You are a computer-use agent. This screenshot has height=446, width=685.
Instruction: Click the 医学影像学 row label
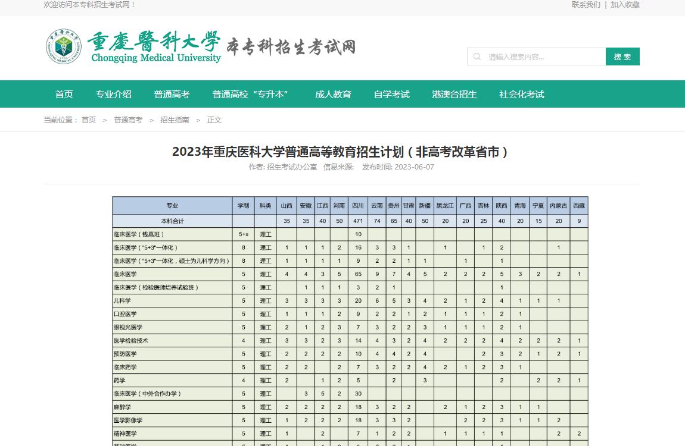pos(172,420)
